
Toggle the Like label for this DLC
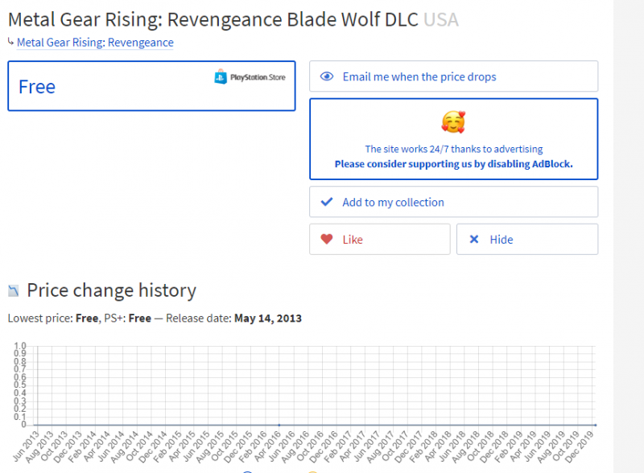353,239
